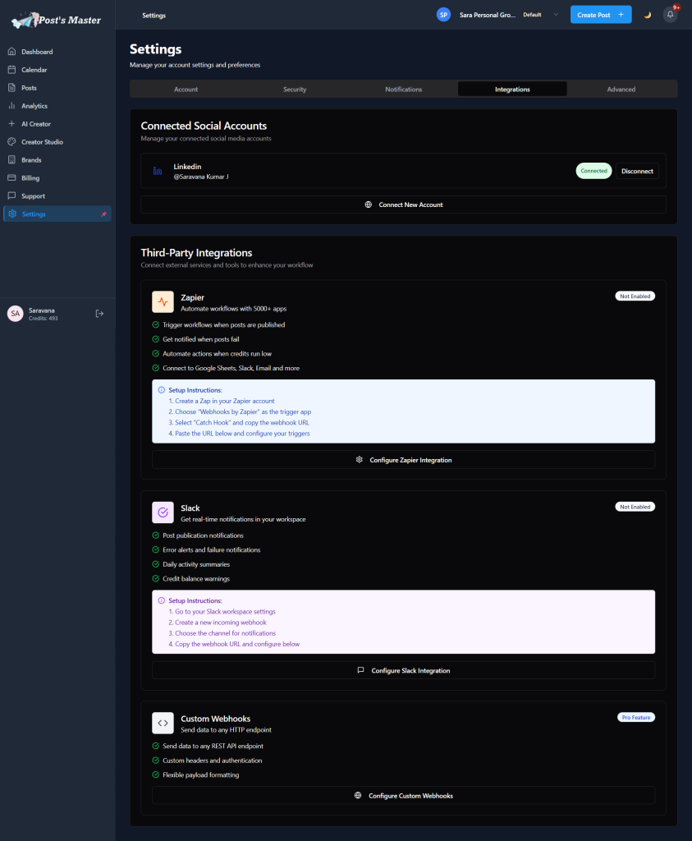Click the Slack integration icon

(x=163, y=513)
